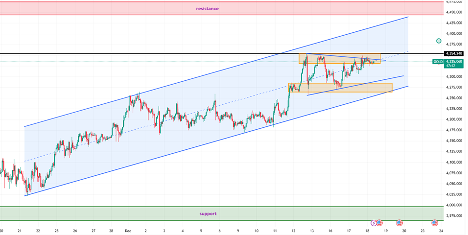Open the US flag event icon just before date 20

pos(399,223)
